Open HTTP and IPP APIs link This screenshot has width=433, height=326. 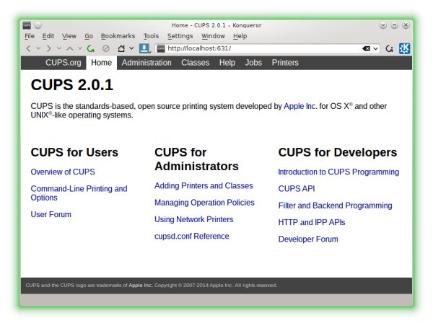point(312,222)
